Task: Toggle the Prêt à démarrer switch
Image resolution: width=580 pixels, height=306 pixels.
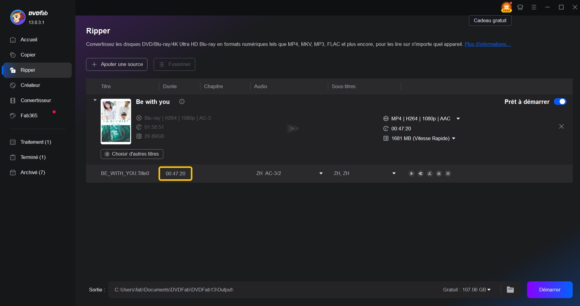Action: coord(560,101)
